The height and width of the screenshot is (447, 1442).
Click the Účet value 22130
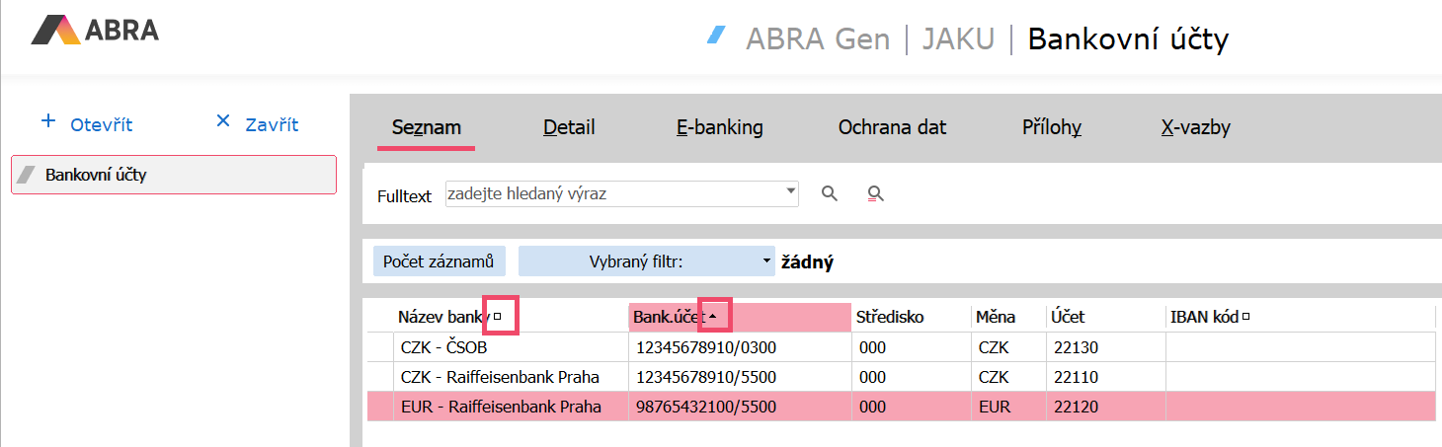[x=1076, y=347]
